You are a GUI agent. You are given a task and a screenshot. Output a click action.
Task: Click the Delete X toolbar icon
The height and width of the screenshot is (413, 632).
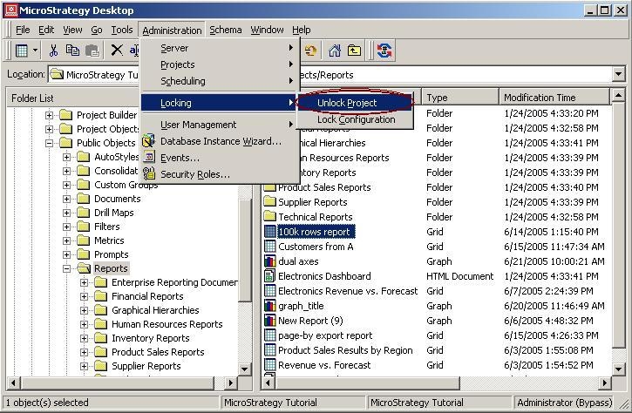tap(117, 51)
